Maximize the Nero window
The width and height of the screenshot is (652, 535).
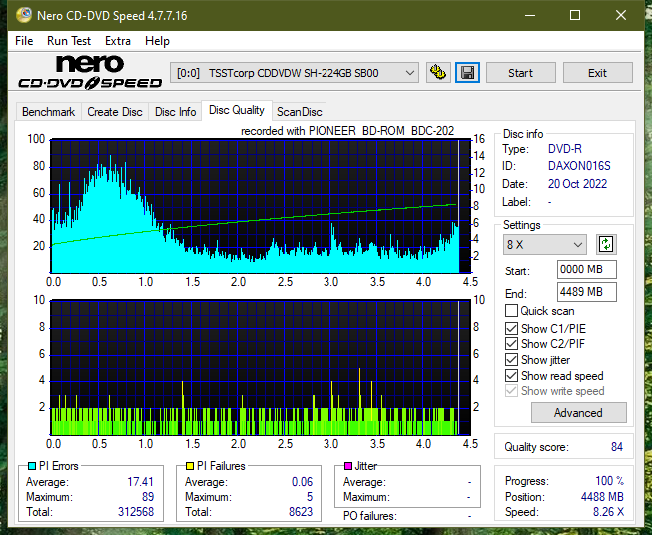pos(575,15)
